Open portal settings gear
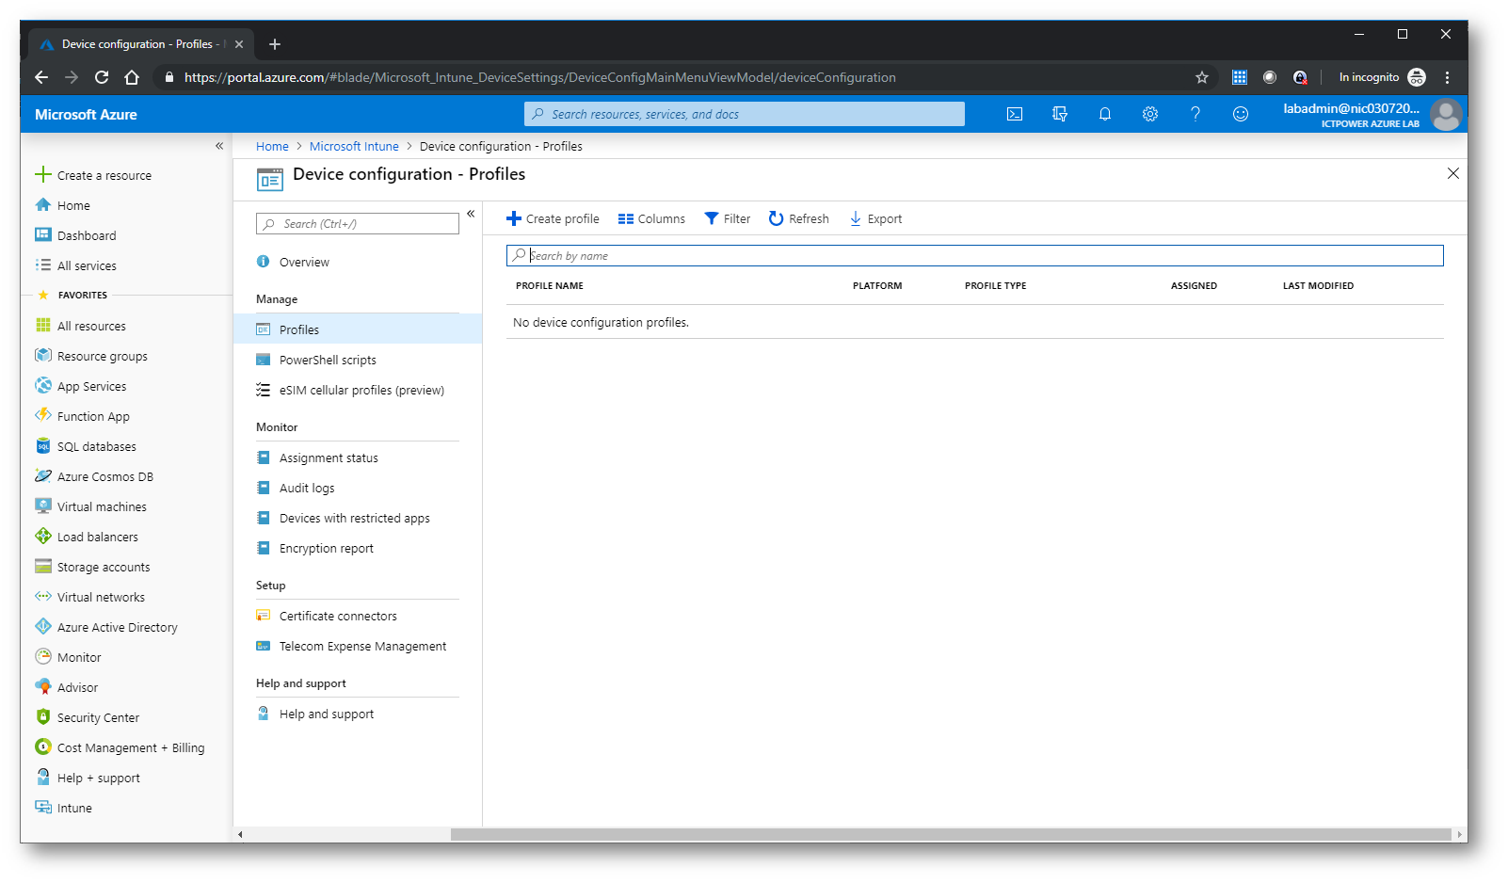Screen dimensions: 1508x883 click(1150, 114)
